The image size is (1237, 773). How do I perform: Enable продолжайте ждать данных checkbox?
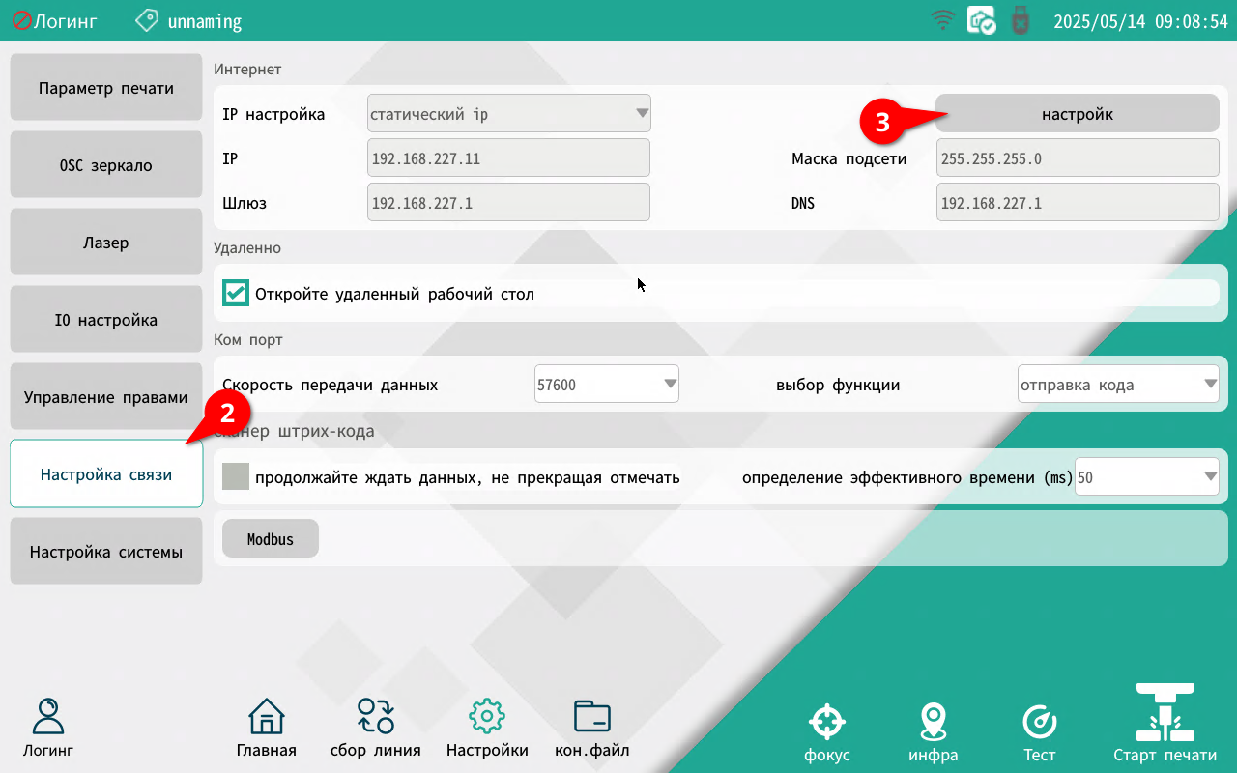tap(236, 477)
